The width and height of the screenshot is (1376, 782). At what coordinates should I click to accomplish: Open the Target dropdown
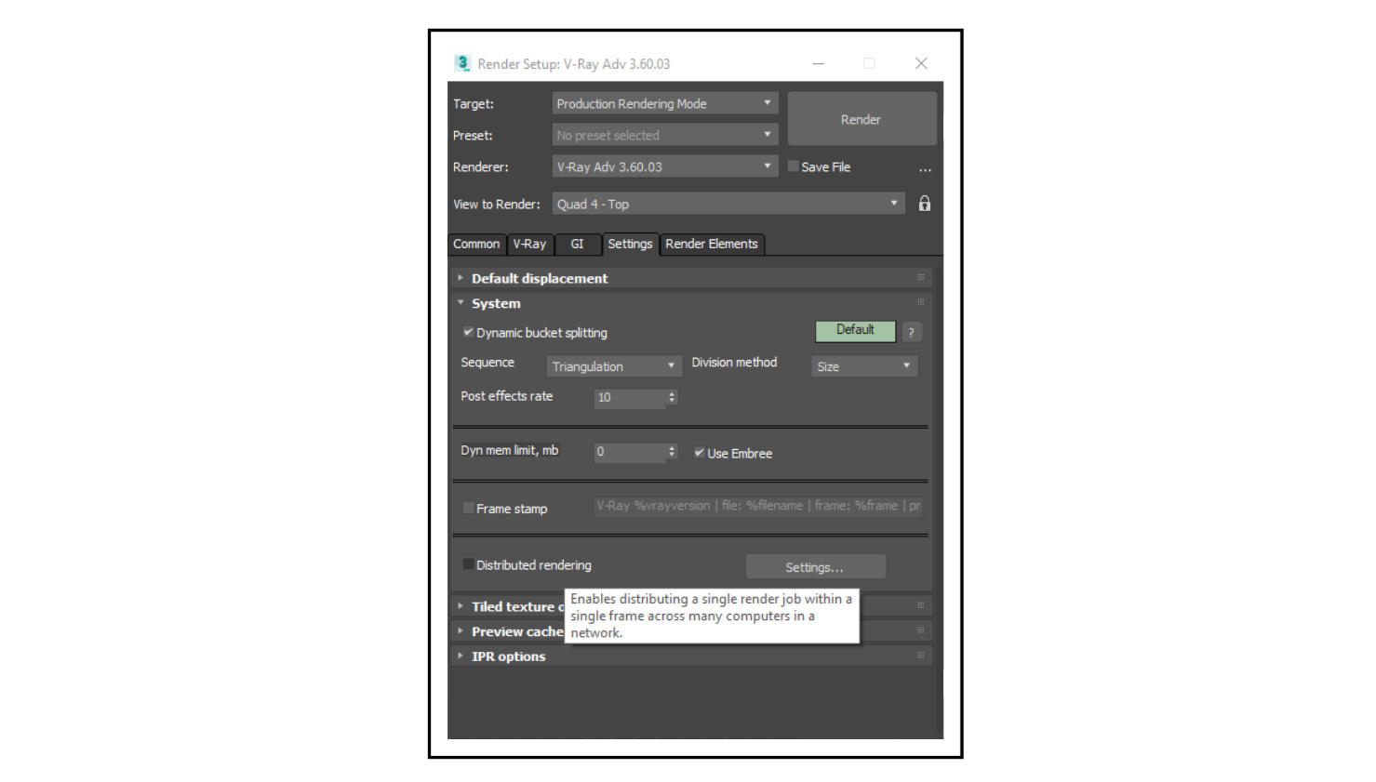(664, 103)
